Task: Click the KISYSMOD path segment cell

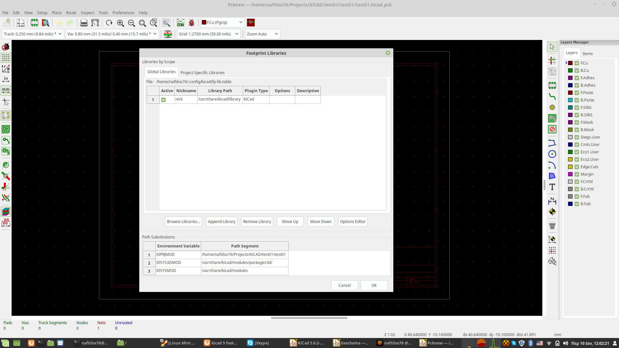Action: point(245,271)
